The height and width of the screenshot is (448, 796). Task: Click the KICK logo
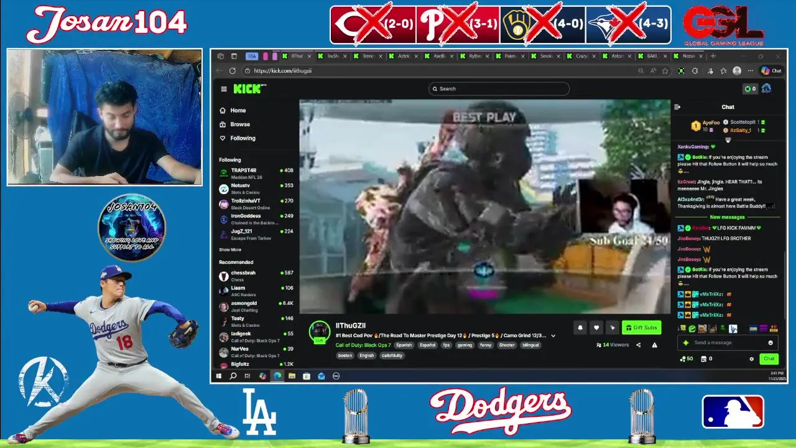point(249,89)
